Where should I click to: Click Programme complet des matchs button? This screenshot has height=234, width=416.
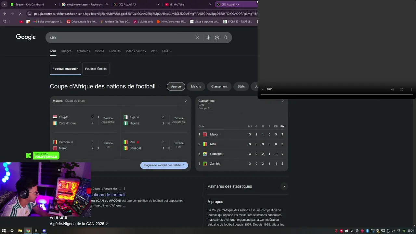pos(164,165)
